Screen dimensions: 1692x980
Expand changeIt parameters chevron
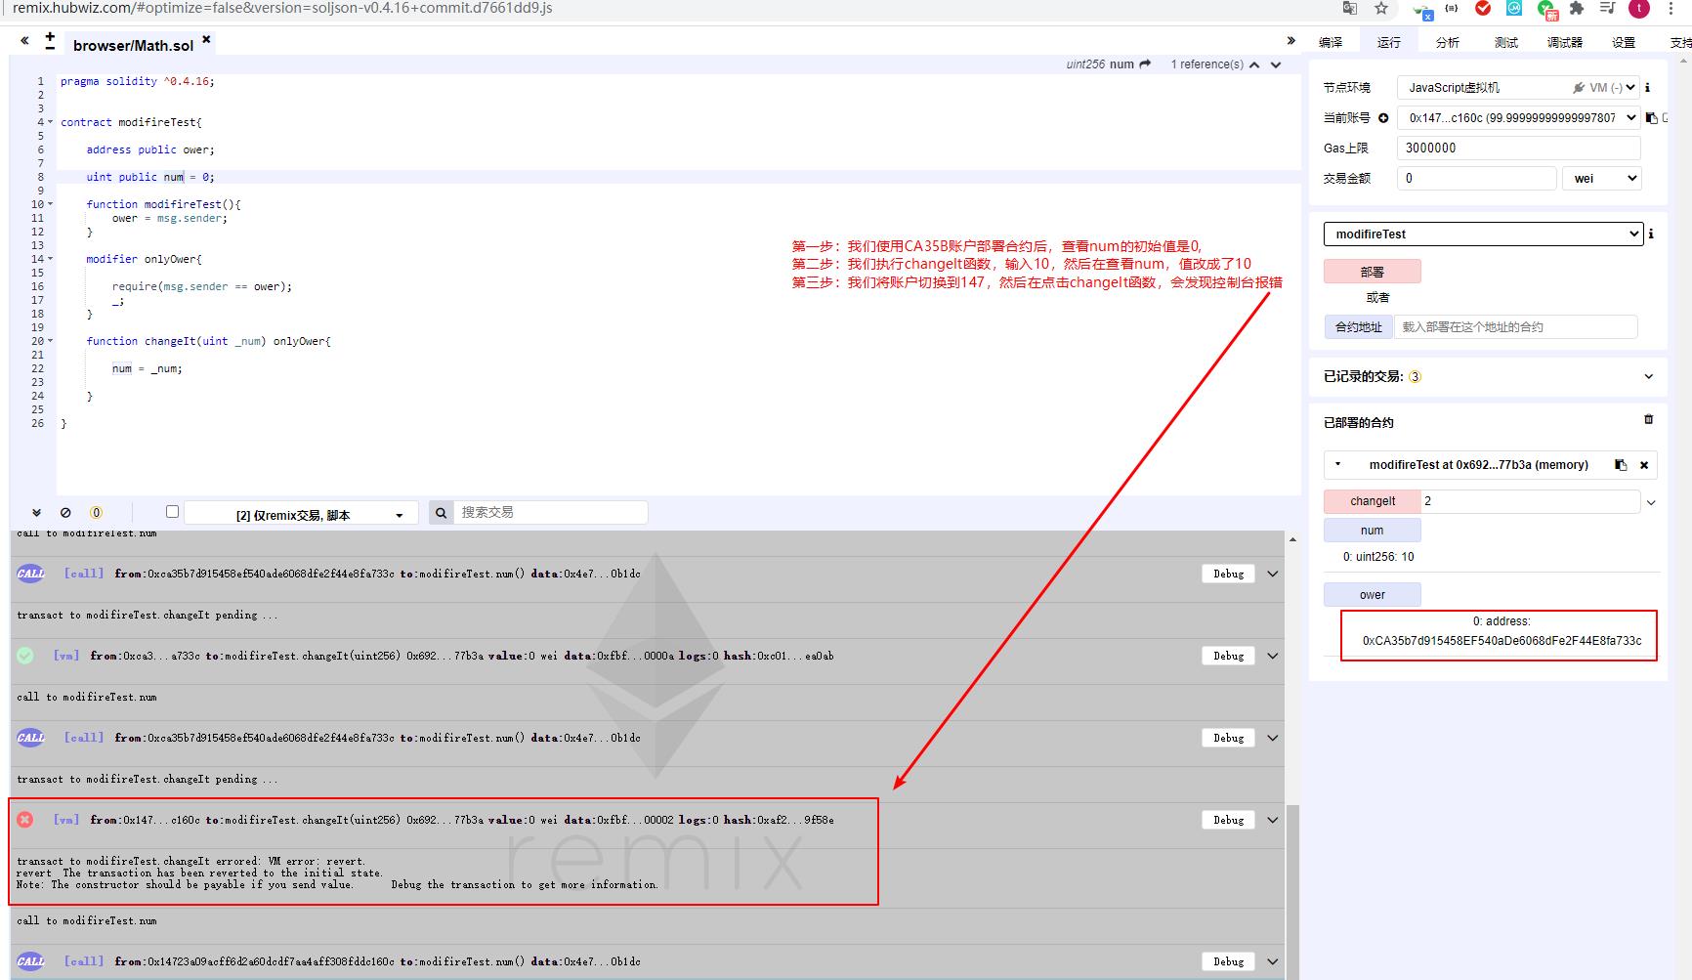point(1651,502)
